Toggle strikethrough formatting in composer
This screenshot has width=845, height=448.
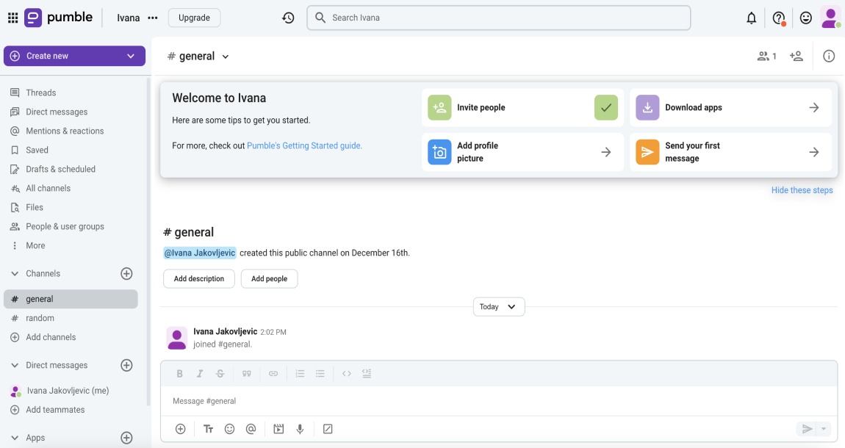(x=220, y=374)
